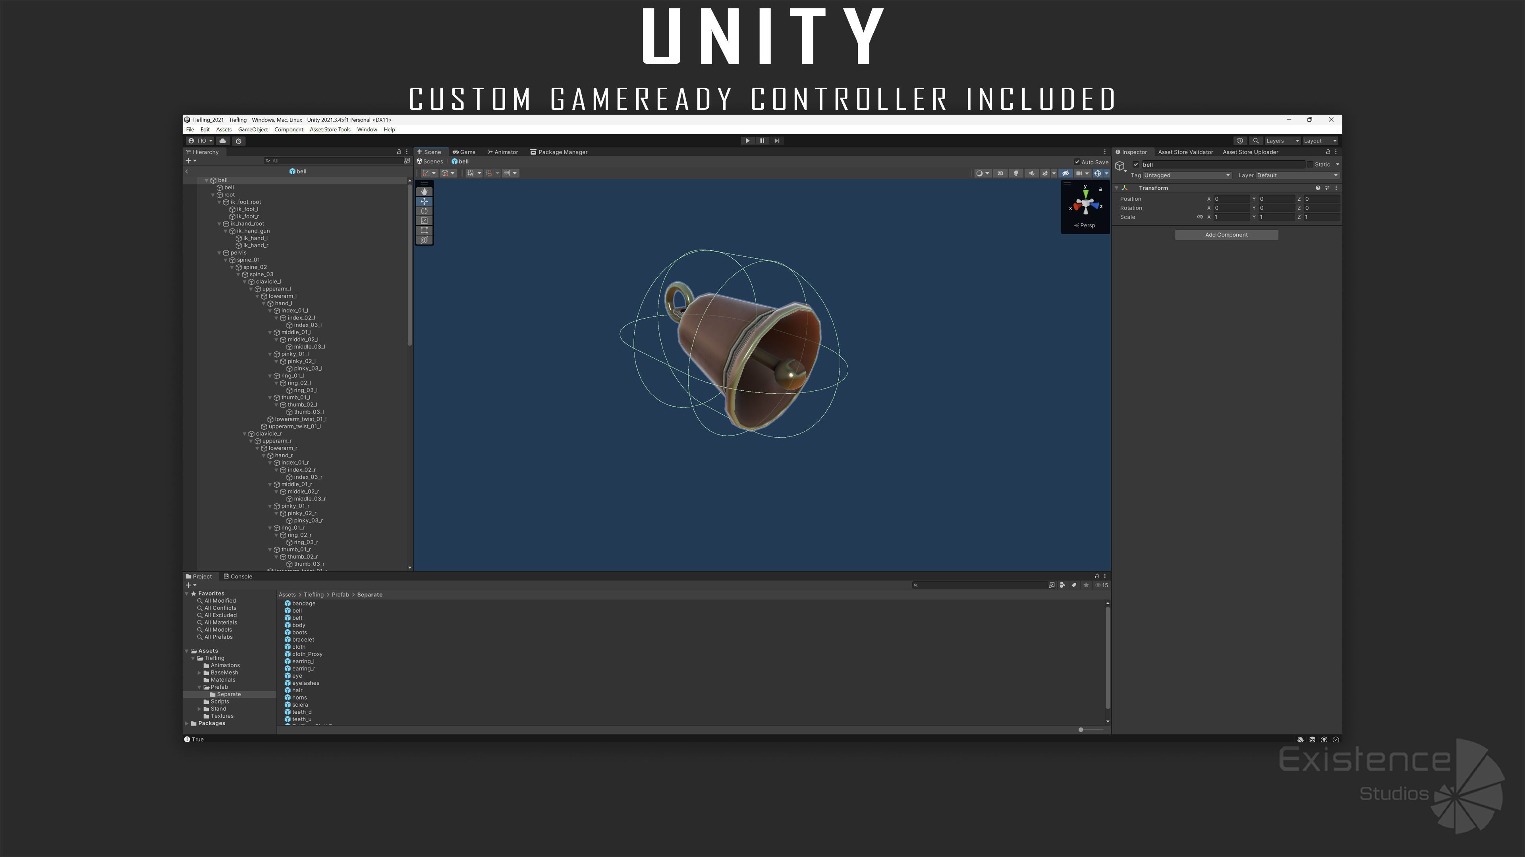Select the Scale tool
Viewport: 1525px width, 857px height.
tap(424, 221)
